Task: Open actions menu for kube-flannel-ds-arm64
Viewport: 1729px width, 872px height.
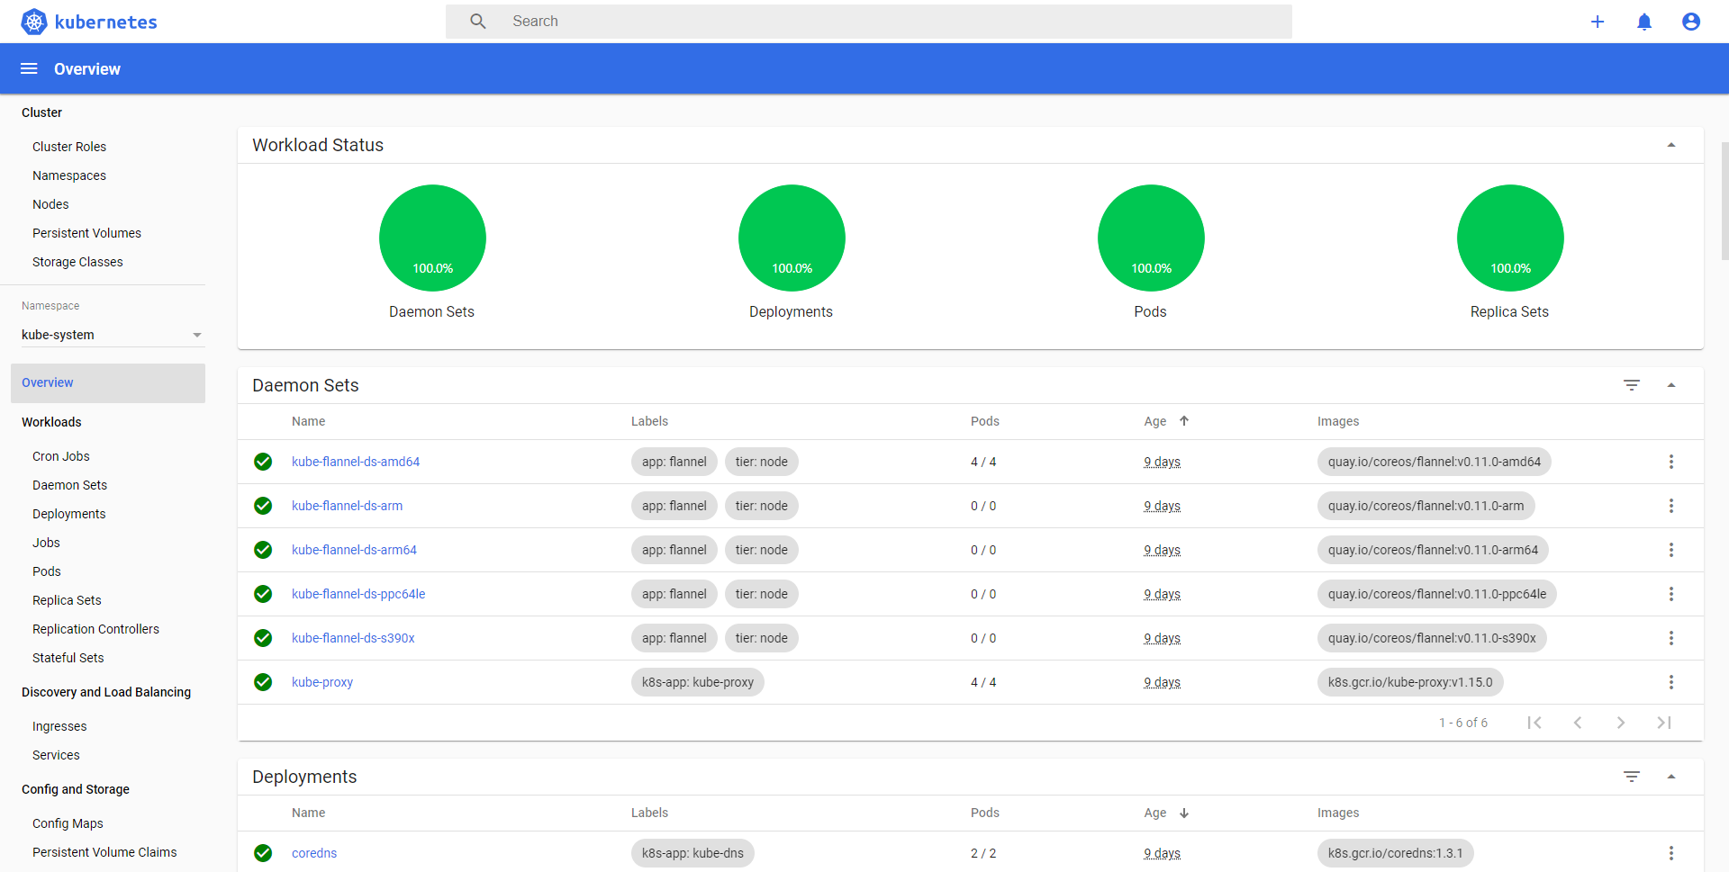Action: point(1671,550)
